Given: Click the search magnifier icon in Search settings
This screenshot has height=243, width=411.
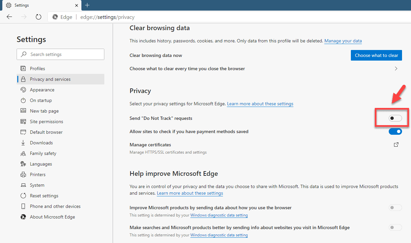Looking at the screenshot, I should click(24, 54).
